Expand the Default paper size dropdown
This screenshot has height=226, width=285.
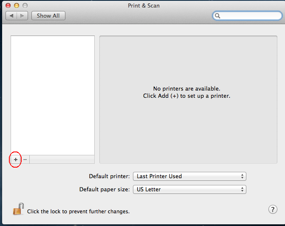189,189
